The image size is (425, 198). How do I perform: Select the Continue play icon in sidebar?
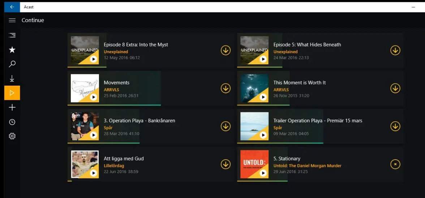[12, 93]
